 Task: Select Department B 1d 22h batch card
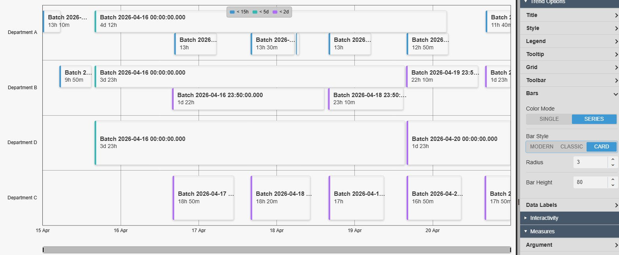(x=248, y=99)
